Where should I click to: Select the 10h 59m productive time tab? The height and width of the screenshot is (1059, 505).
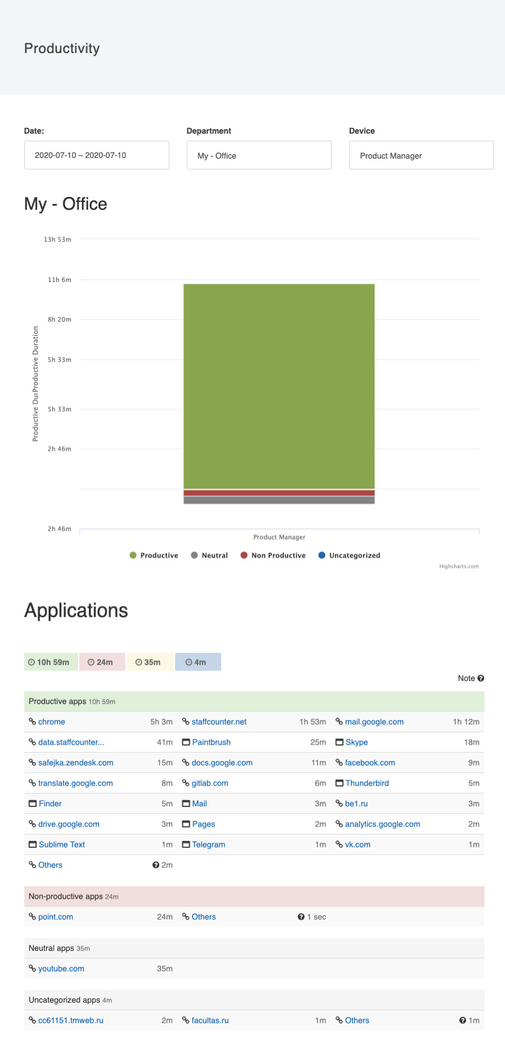click(x=51, y=662)
